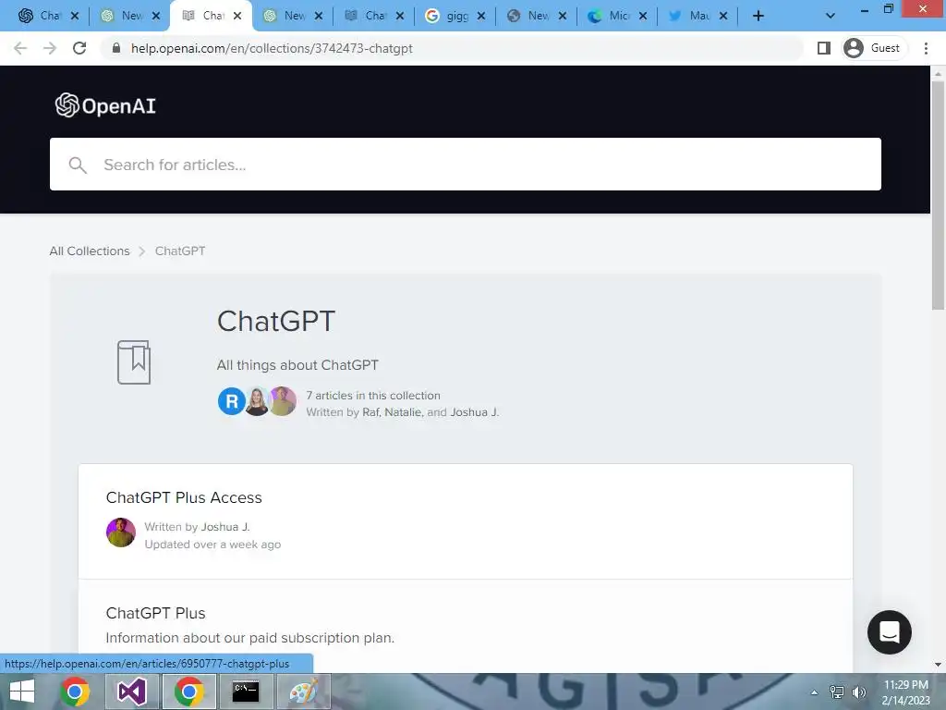Click Joshua J. avatar under ChatGPT Plus Access
Viewport: 946px width, 710px height.
tap(121, 532)
